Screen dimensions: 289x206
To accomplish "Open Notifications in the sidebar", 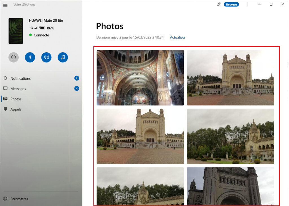I will (x=41, y=79).
